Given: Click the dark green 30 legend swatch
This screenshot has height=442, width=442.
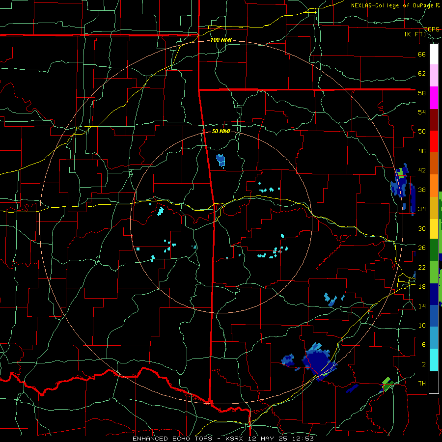Looking at the screenshot, I should coord(434,250).
